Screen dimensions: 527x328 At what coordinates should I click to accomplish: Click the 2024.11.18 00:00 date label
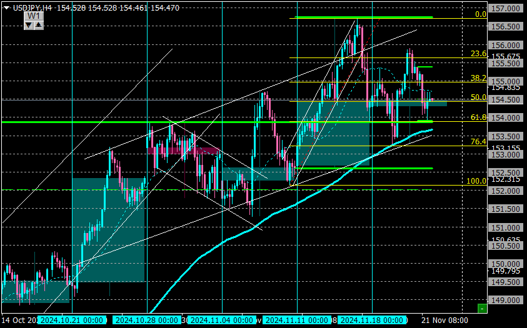click(x=372, y=321)
